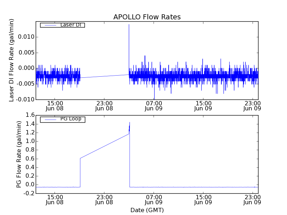The width and height of the screenshot is (287, 215).
Task: Click the 1.6 tick on PG axis
Action: click(x=30, y=115)
